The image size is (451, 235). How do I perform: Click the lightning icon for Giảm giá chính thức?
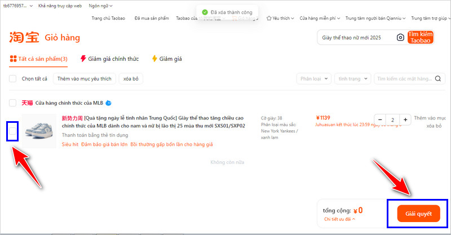pyautogui.click(x=83, y=59)
